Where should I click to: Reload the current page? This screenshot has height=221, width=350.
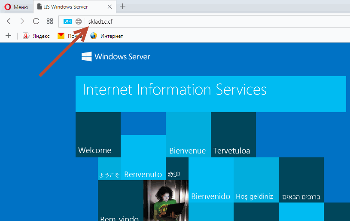pyautogui.click(x=36, y=21)
